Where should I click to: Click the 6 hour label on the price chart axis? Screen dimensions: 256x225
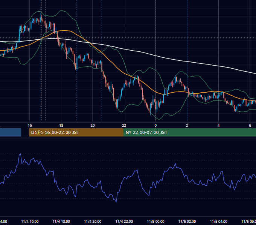[250, 126]
